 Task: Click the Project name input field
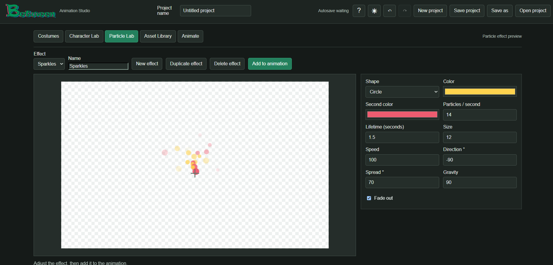point(215,11)
